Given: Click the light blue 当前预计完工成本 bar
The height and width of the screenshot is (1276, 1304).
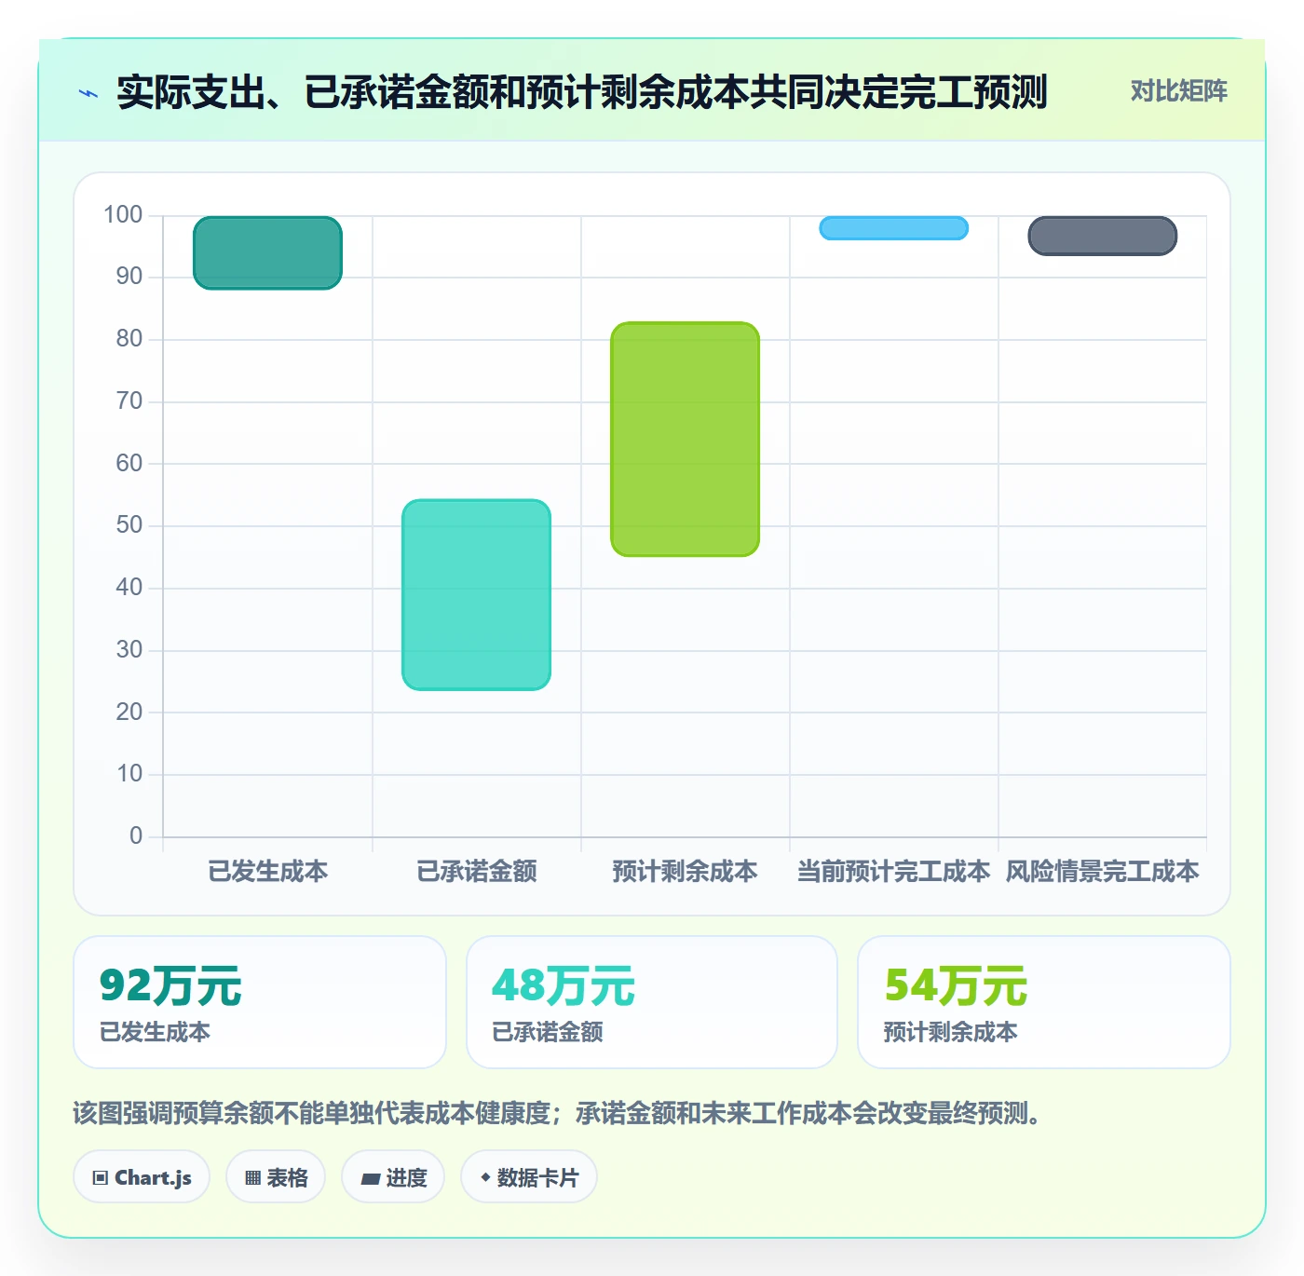Looking at the screenshot, I should tap(893, 227).
